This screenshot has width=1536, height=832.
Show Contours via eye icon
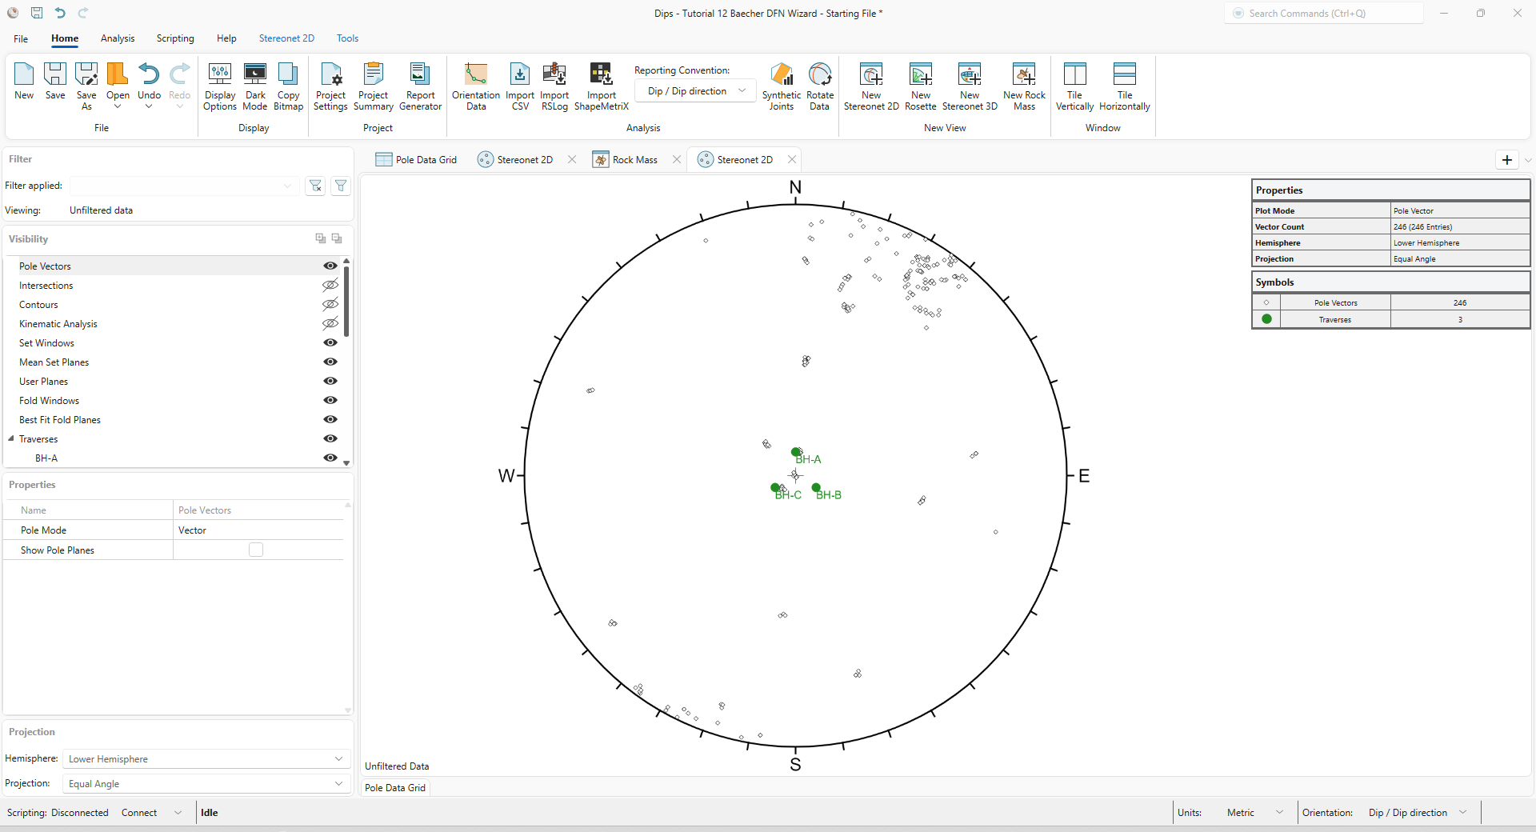click(x=330, y=304)
